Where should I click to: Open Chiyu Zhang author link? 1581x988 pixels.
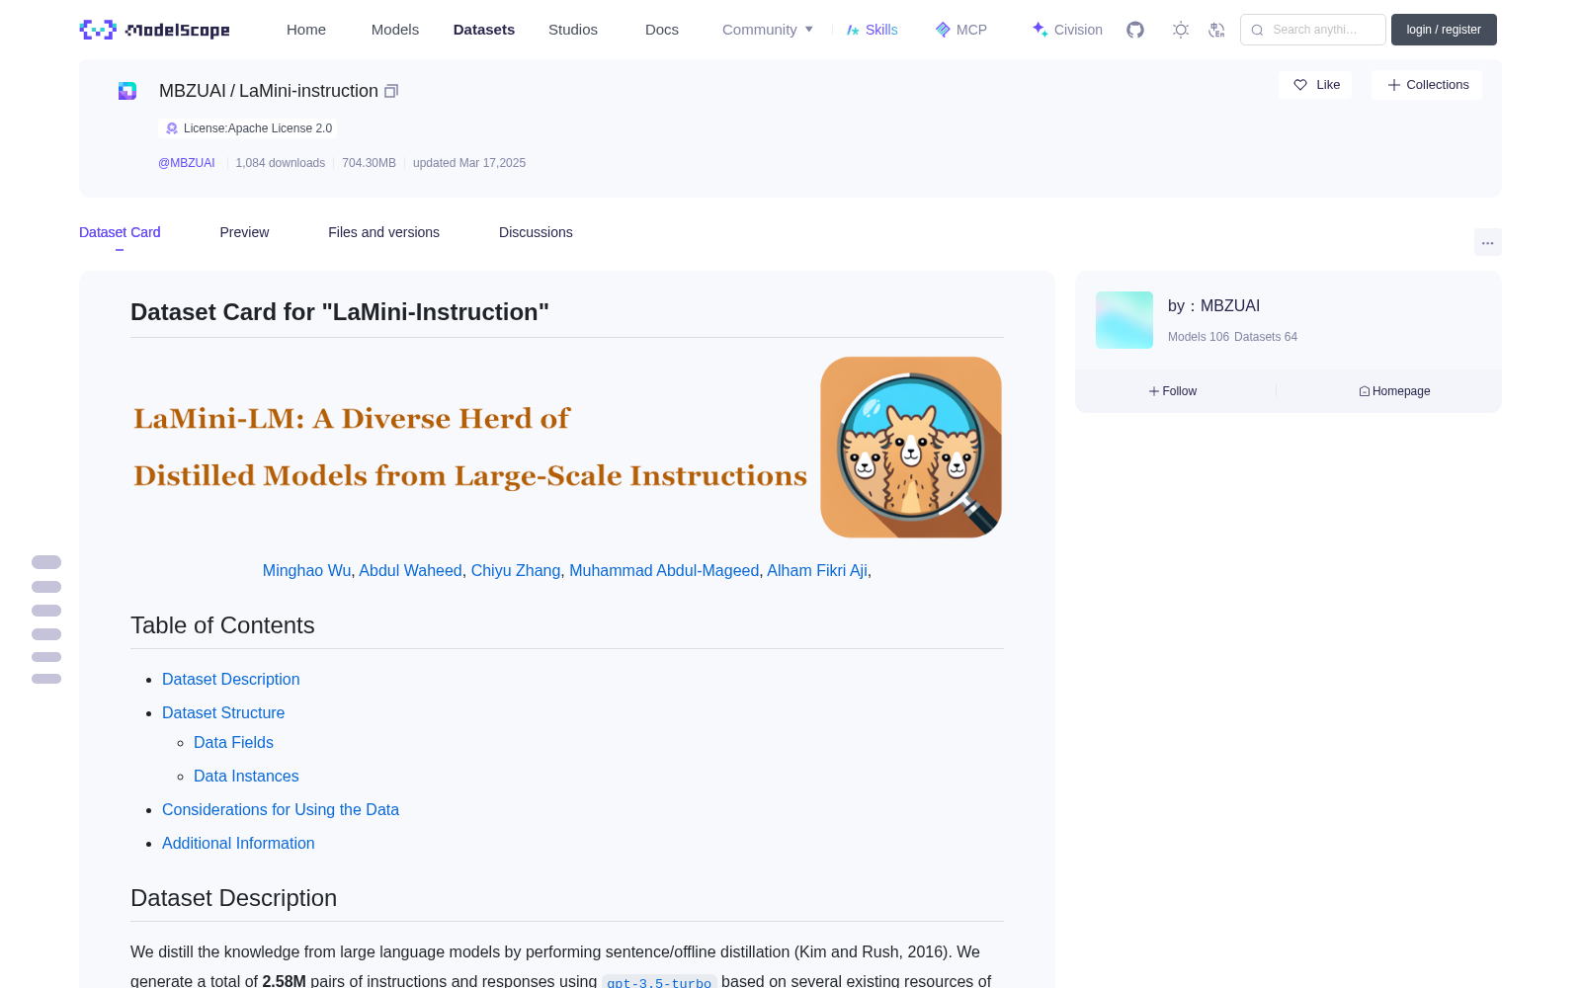coord(516,570)
